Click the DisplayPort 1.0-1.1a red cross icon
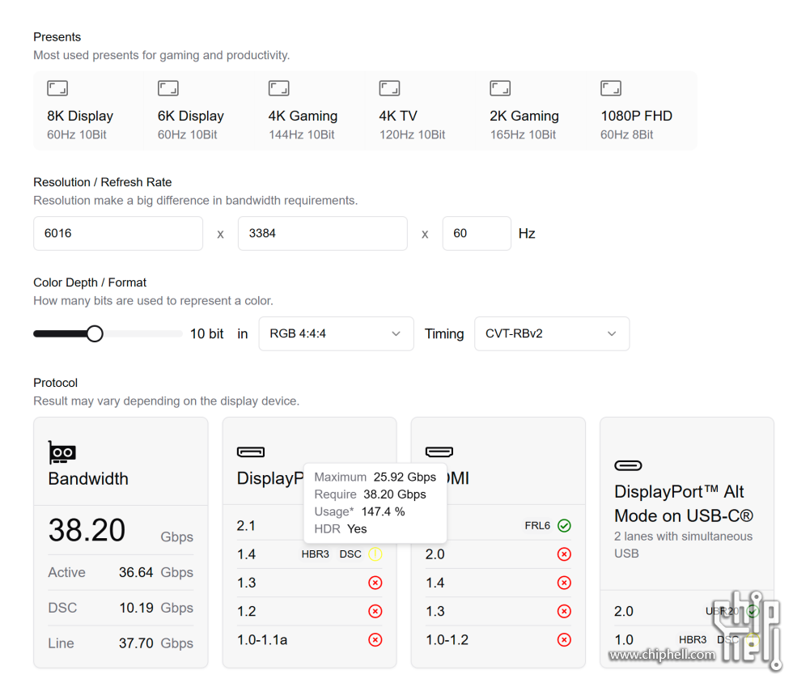The image size is (793, 683). (x=375, y=640)
